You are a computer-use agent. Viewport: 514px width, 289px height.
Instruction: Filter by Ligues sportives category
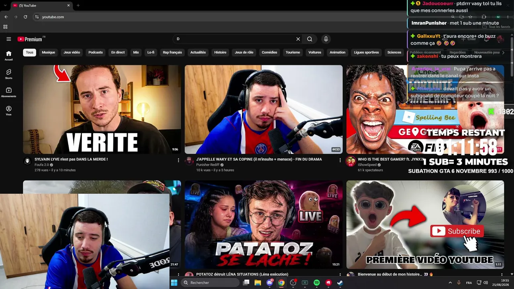pyautogui.click(x=366, y=52)
